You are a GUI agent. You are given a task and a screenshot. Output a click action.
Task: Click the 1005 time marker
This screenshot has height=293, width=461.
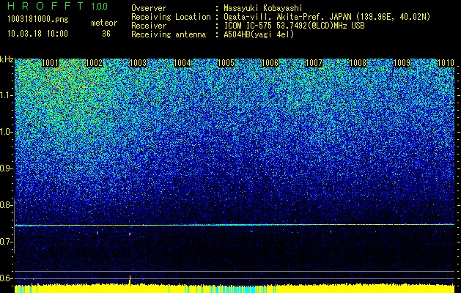point(226,63)
